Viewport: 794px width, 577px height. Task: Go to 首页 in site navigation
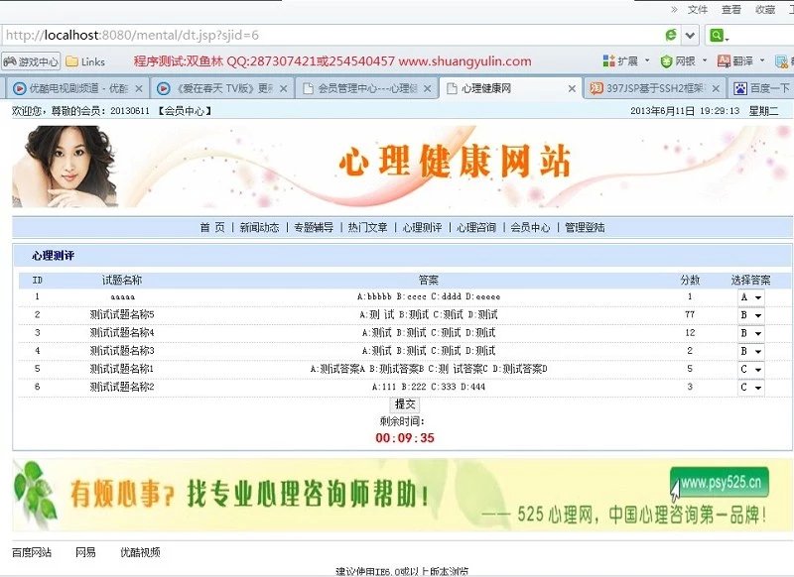pos(211,227)
